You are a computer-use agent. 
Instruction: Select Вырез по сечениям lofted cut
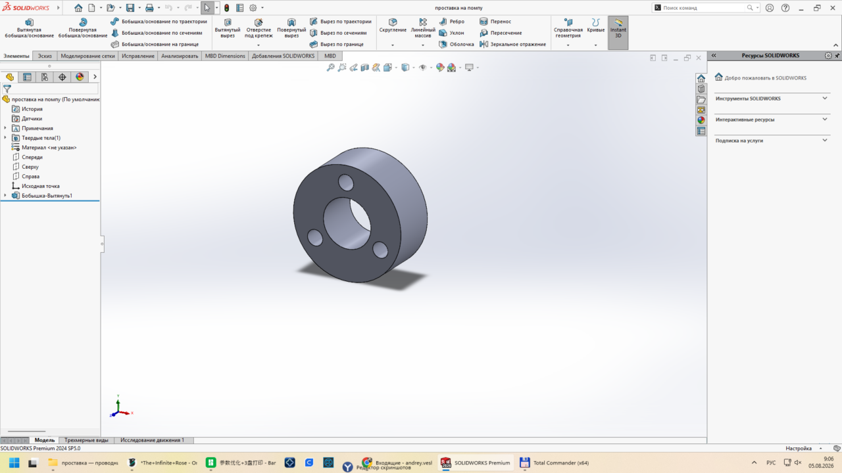[x=338, y=33]
